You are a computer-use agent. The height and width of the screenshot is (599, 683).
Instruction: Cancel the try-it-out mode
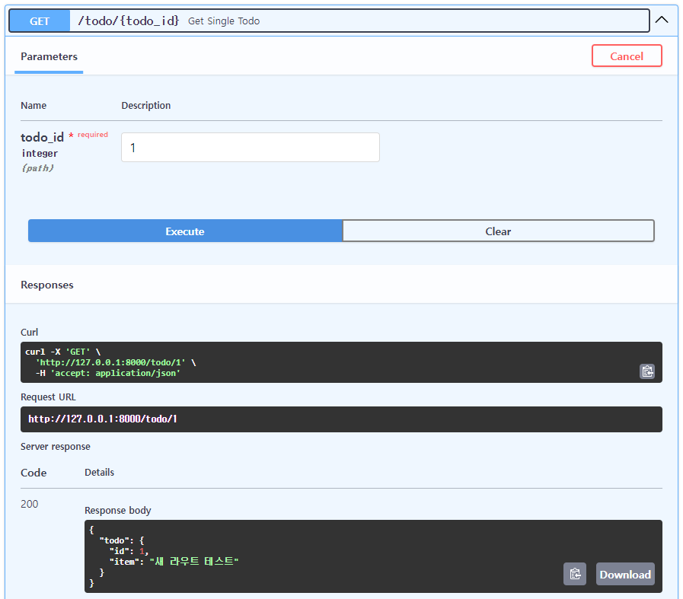tap(627, 56)
